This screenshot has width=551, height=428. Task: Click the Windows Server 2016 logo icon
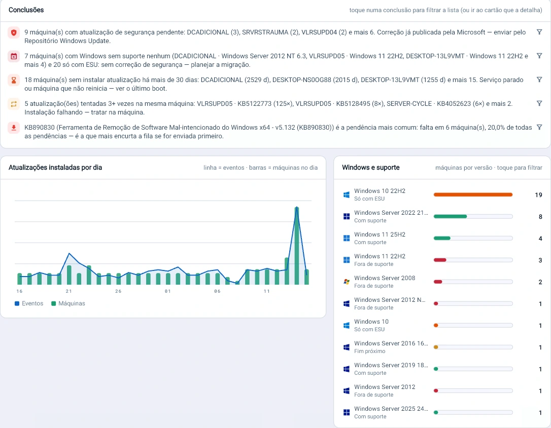tap(347, 347)
